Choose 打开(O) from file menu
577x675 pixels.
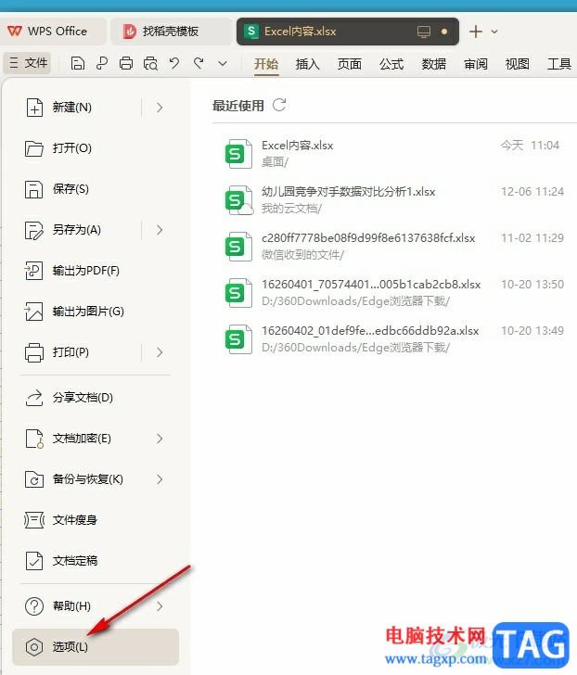tap(96, 148)
